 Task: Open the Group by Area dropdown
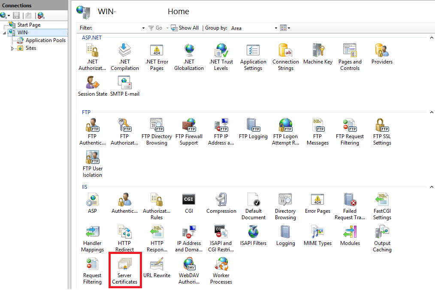click(x=276, y=28)
